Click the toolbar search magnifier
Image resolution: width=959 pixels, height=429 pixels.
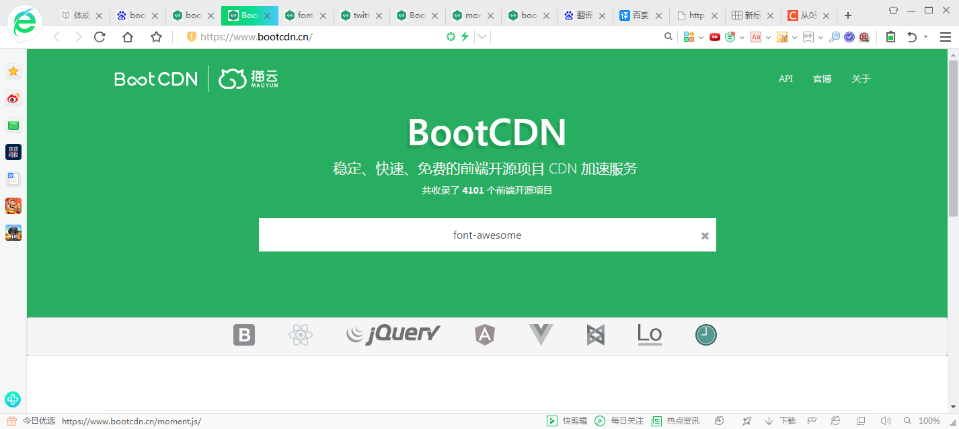[668, 37]
